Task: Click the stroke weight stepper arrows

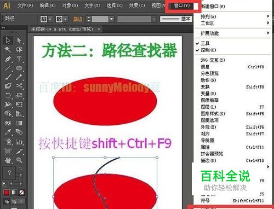Action: [89, 19]
